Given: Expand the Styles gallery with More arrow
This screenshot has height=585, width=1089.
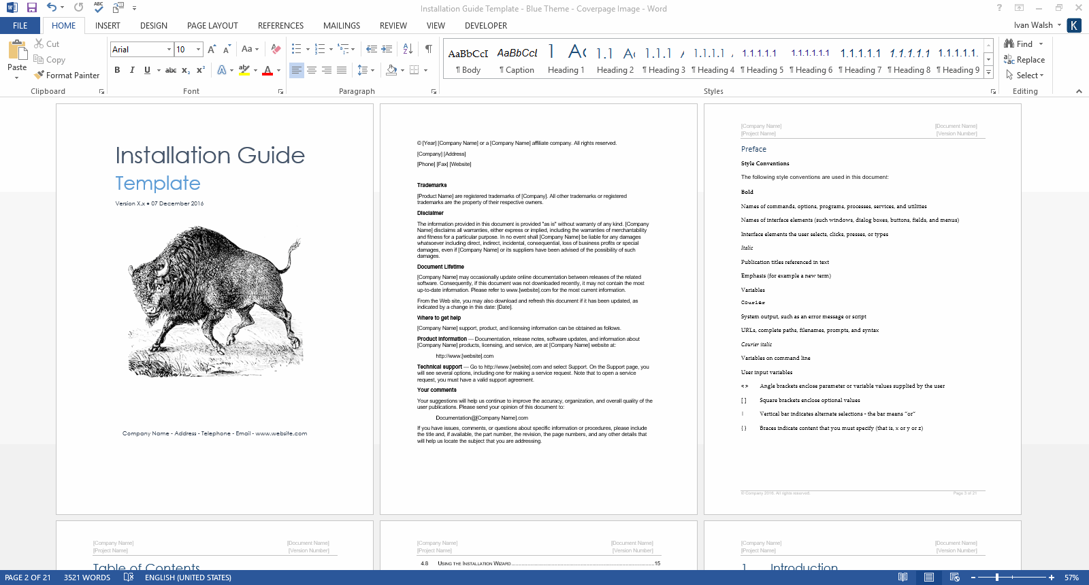Looking at the screenshot, I should (988, 72).
